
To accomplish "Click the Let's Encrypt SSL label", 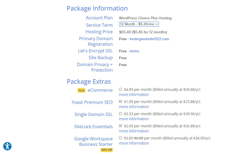I will tap(95, 51).
